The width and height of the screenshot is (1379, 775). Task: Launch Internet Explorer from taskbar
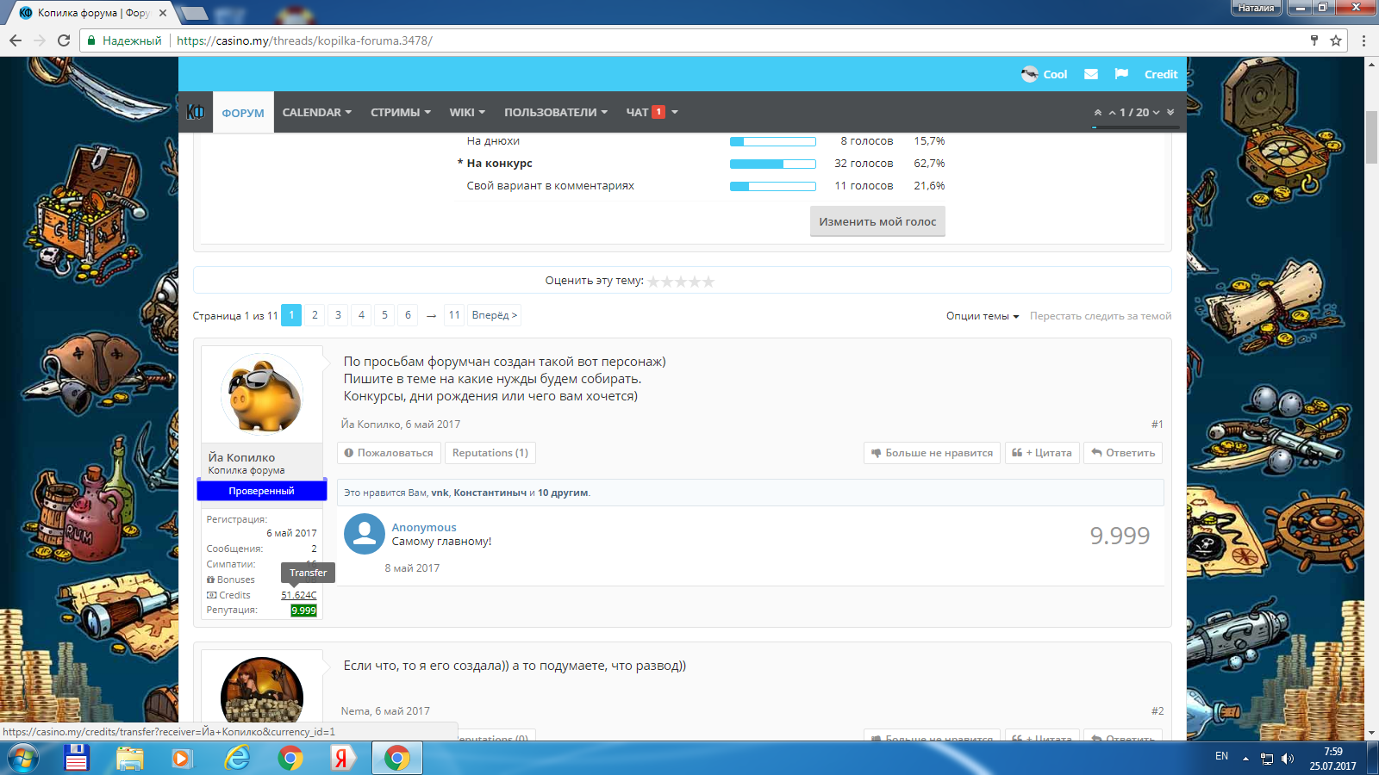pyautogui.click(x=237, y=758)
